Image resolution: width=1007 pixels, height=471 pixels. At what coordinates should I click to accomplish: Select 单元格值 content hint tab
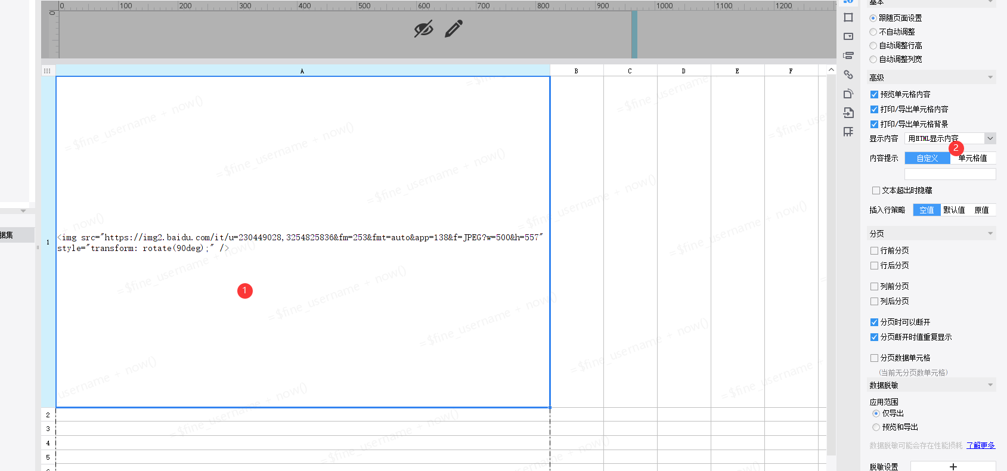[x=973, y=158]
